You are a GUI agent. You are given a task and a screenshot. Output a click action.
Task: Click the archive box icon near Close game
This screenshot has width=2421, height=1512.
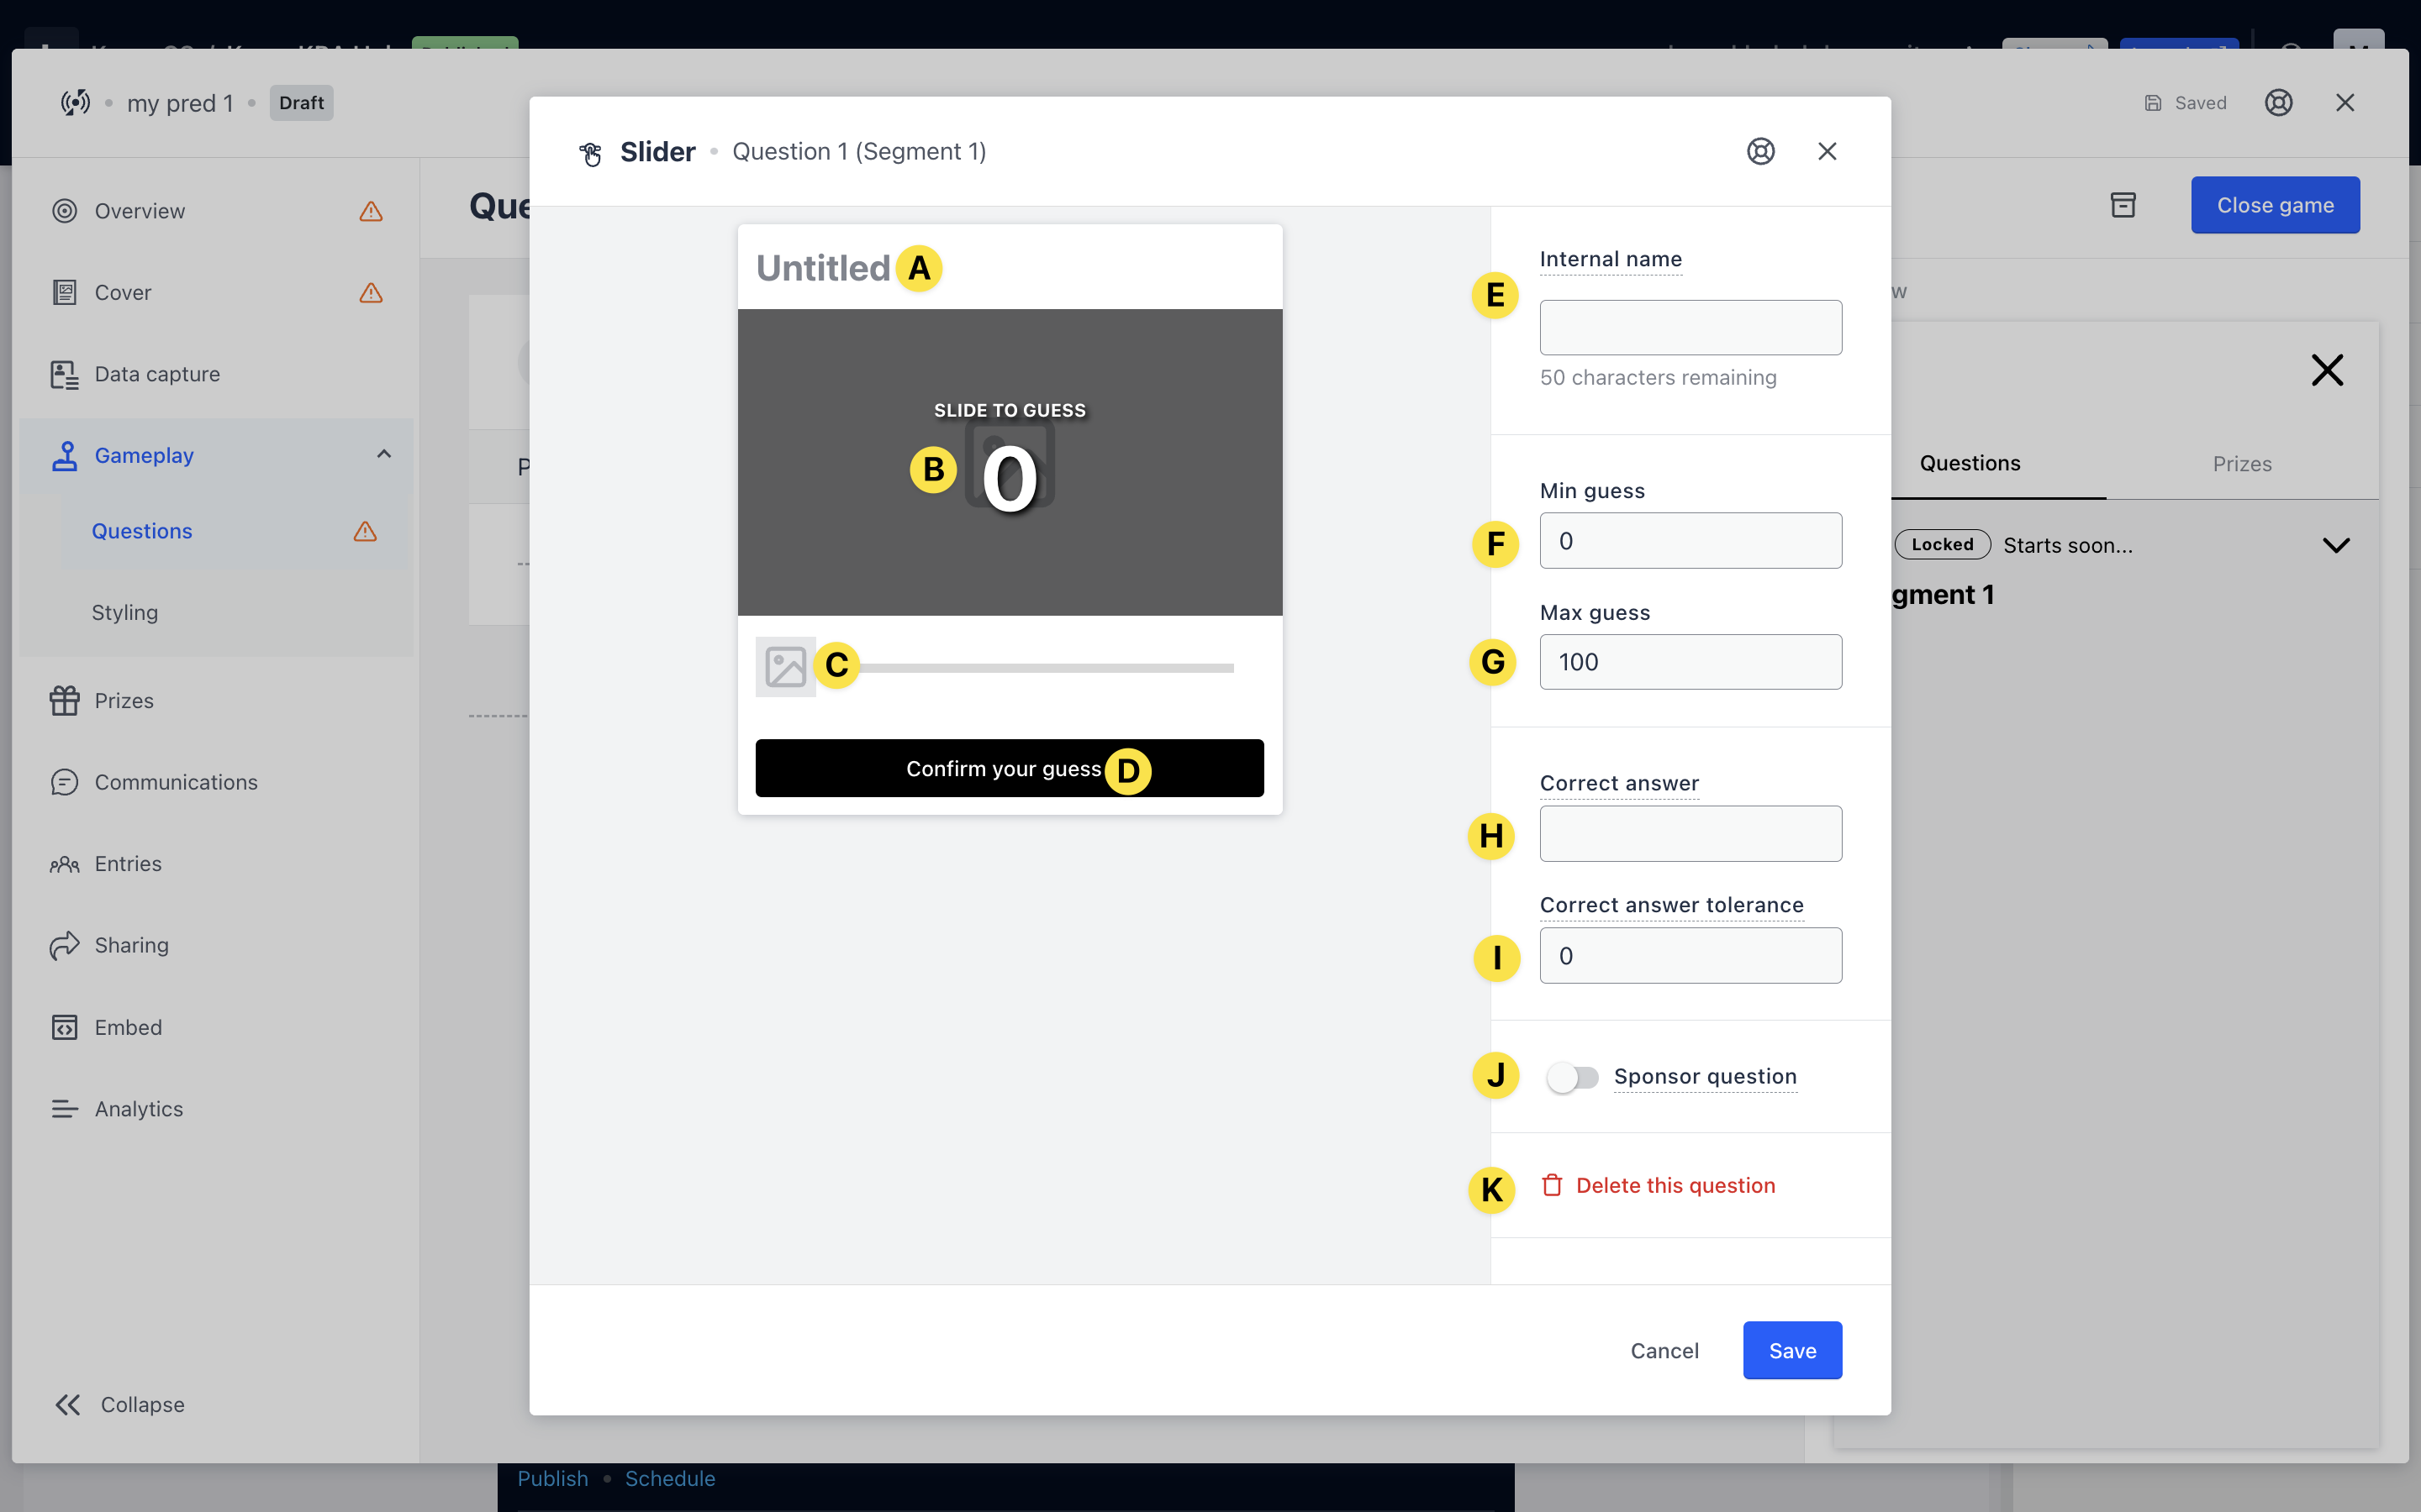point(2123,205)
